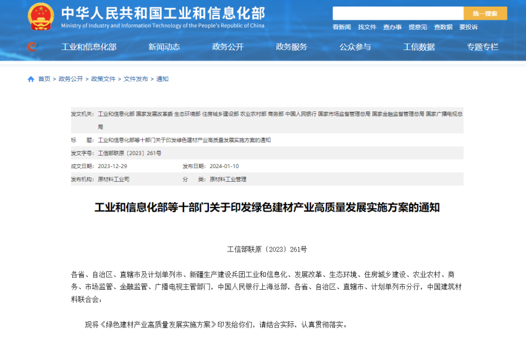Click the national emblem logo

point(41,16)
